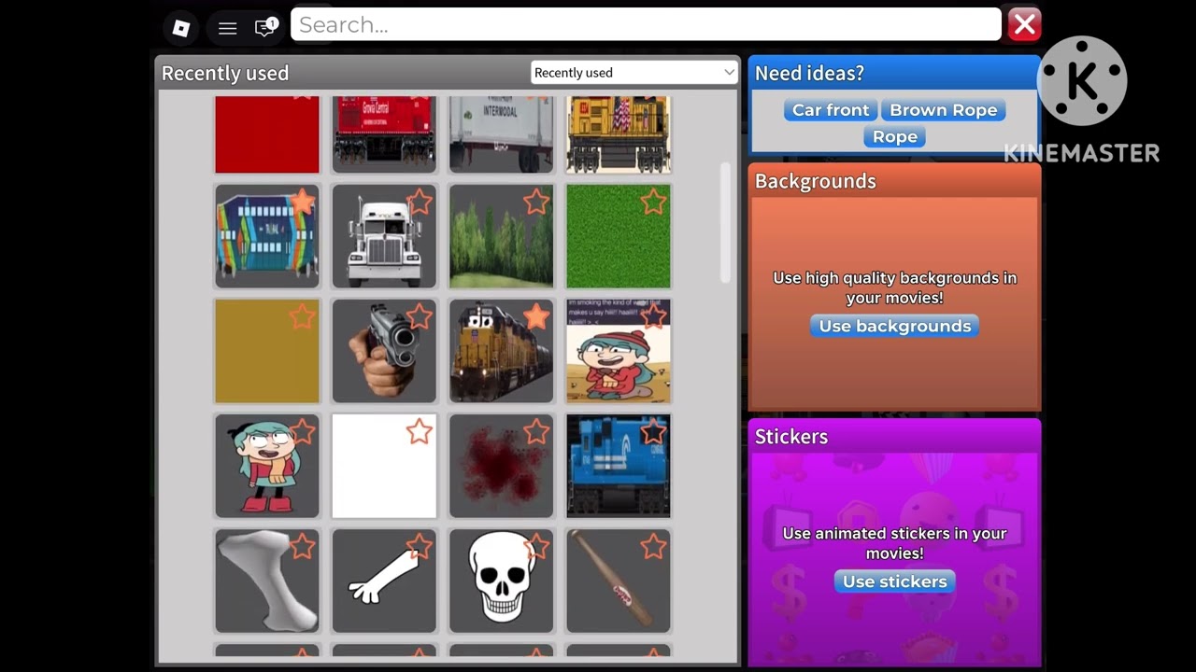Select the yellow locomotive with flag
The height and width of the screenshot is (672, 1196).
(x=619, y=134)
